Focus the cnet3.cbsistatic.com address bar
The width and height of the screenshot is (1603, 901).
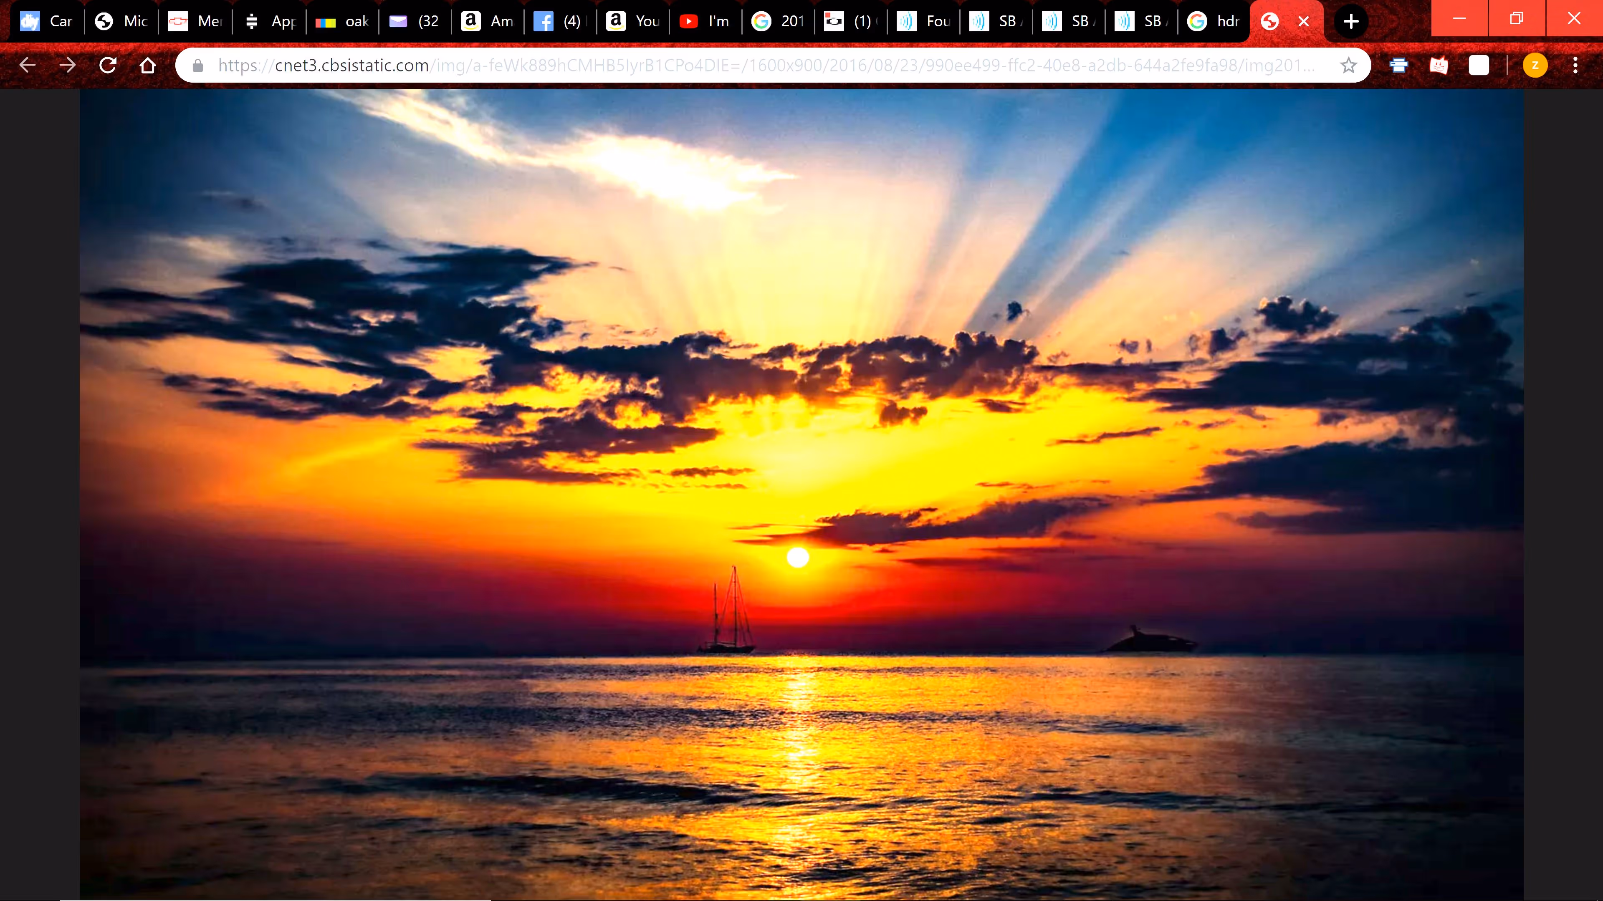point(766,66)
